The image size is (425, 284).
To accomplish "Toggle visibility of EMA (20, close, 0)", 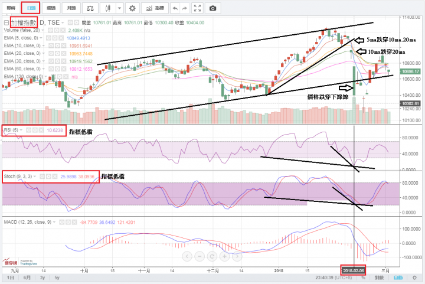I will [x=51, y=53].
